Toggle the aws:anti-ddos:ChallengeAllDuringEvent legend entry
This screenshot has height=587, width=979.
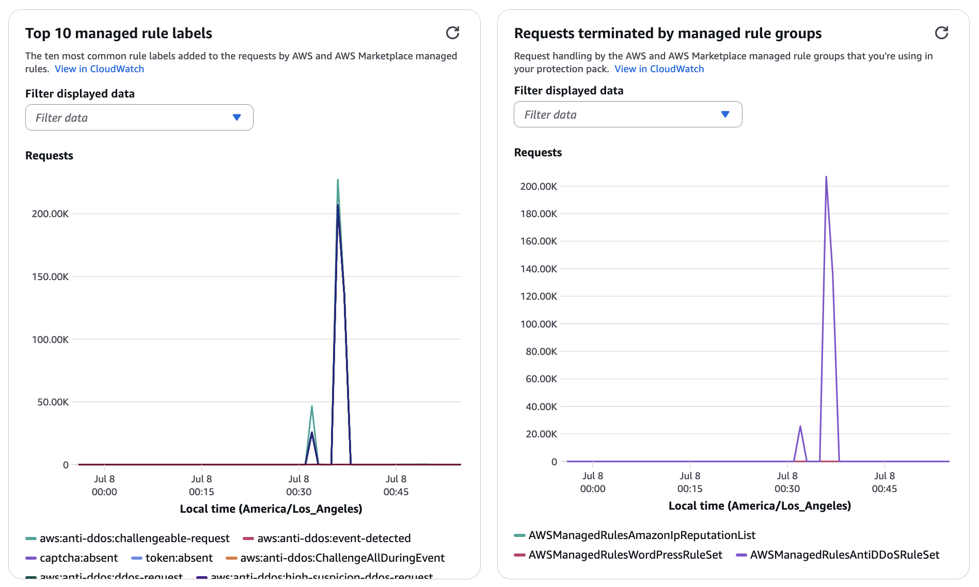click(x=342, y=558)
